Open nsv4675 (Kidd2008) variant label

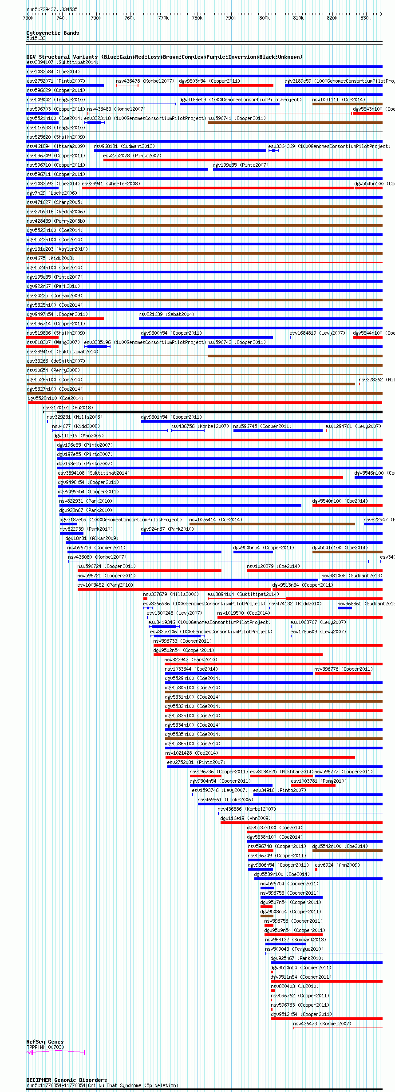(x=51, y=258)
